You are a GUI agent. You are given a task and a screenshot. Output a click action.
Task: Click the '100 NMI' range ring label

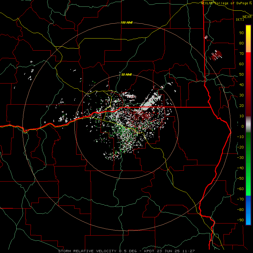(126, 22)
